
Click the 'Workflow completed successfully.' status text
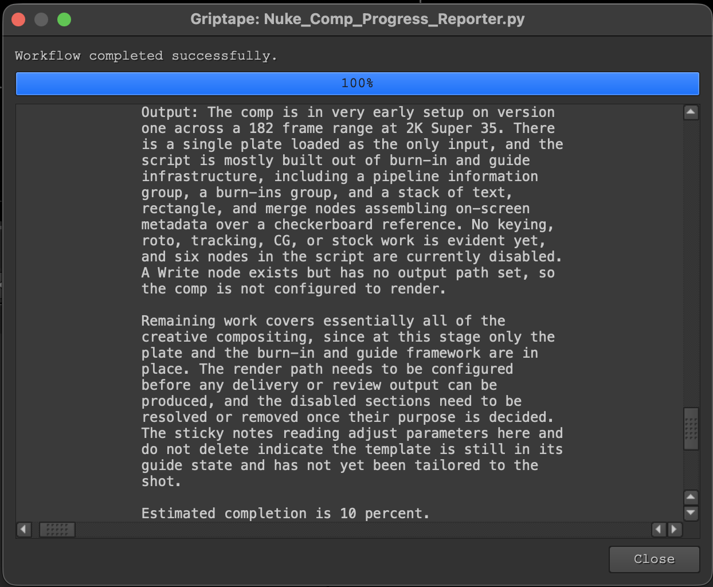146,56
